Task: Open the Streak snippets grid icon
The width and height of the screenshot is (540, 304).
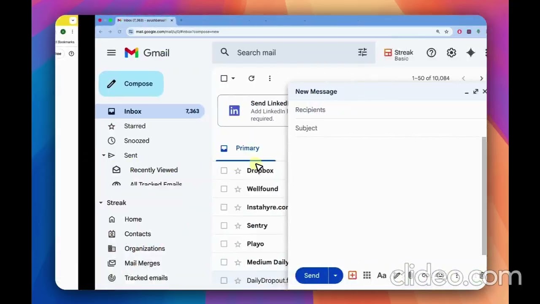Action: (x=367, y=275)
